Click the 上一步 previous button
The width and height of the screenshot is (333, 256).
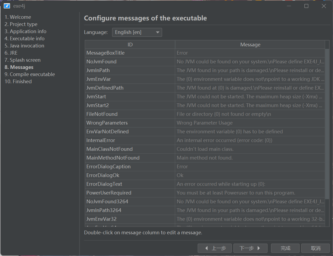pyautogui.click(x=215, y=248)
